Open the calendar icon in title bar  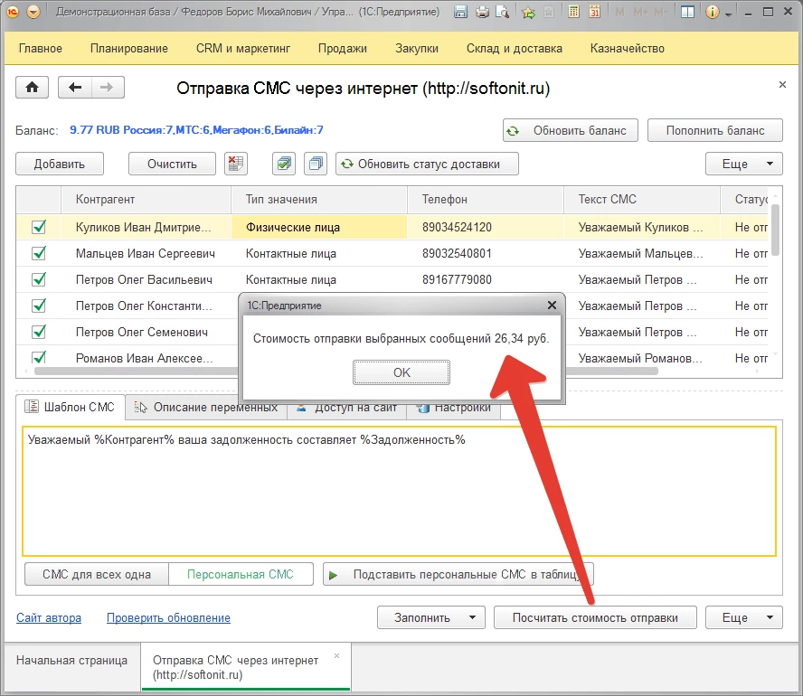tap(595, 13)
